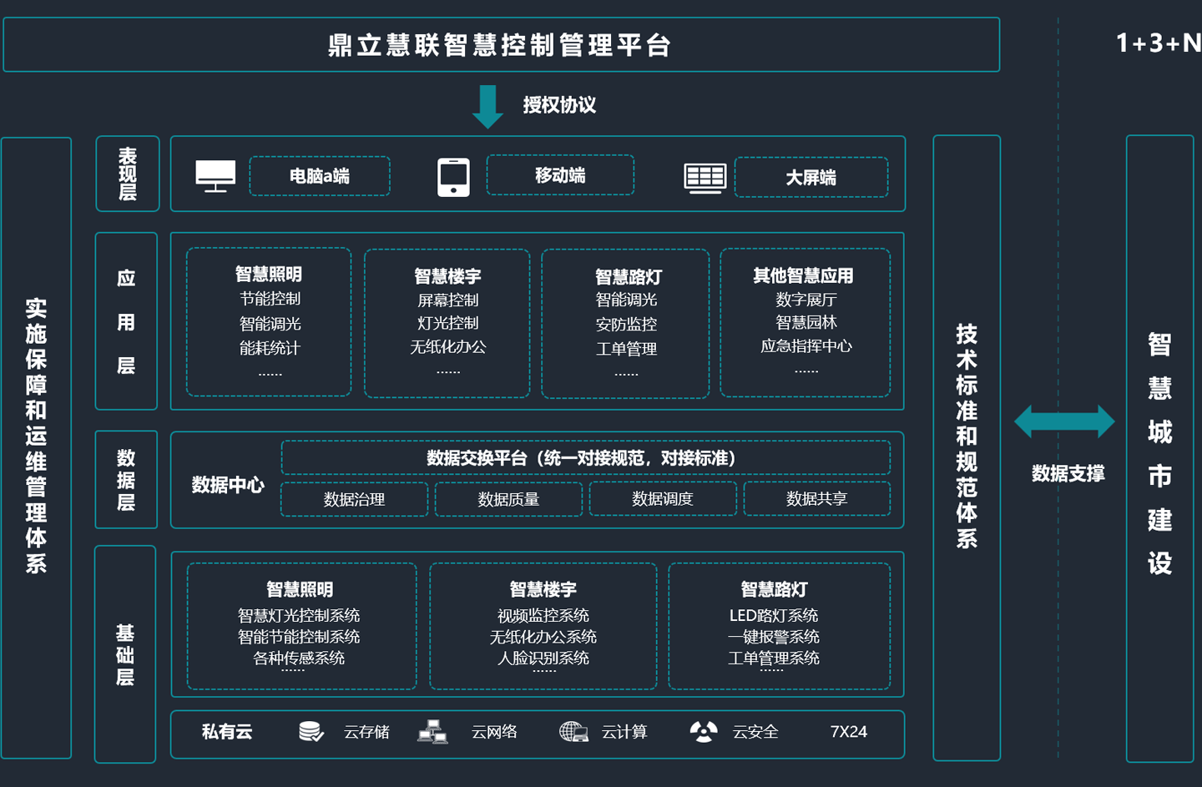This screenshot has height=787, width=1202.
Task: Click 工单管理 in application 智慧路灯 card
Action: click(627, 349)
